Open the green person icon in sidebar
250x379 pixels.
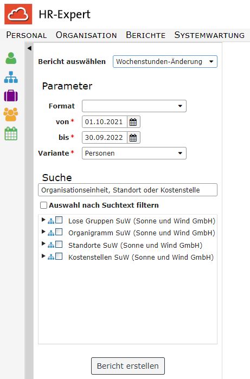click(11, 58)
